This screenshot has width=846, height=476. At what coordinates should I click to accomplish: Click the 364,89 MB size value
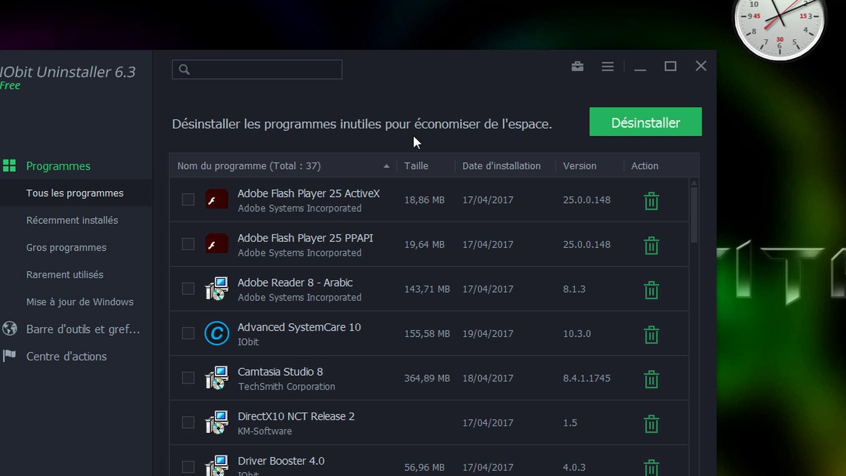pyautogui.click(x=427, y=378)
